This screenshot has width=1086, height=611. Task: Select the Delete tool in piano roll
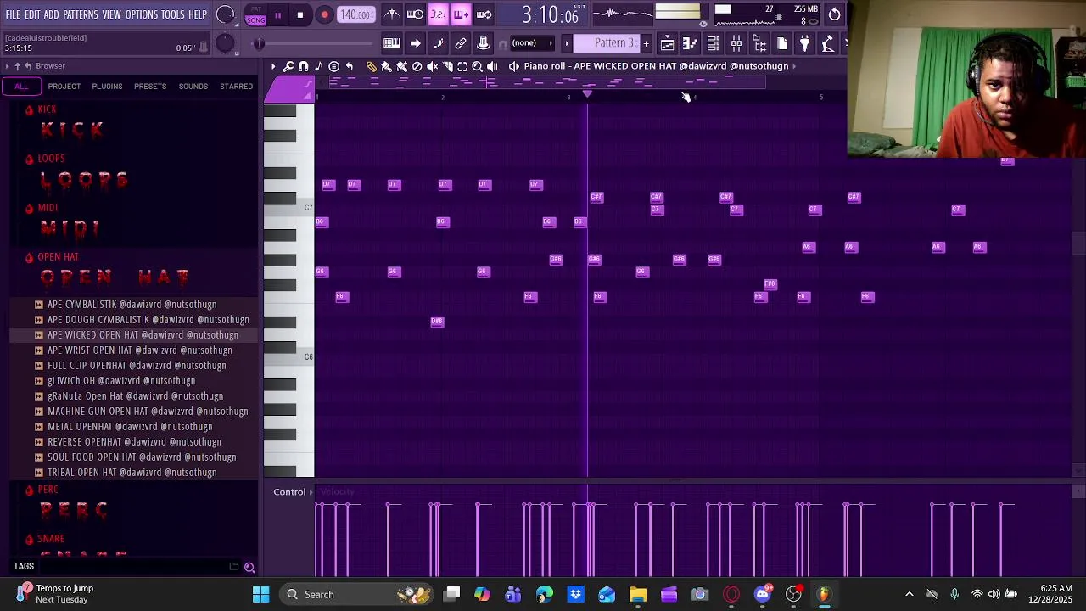[x=417, y=66]
